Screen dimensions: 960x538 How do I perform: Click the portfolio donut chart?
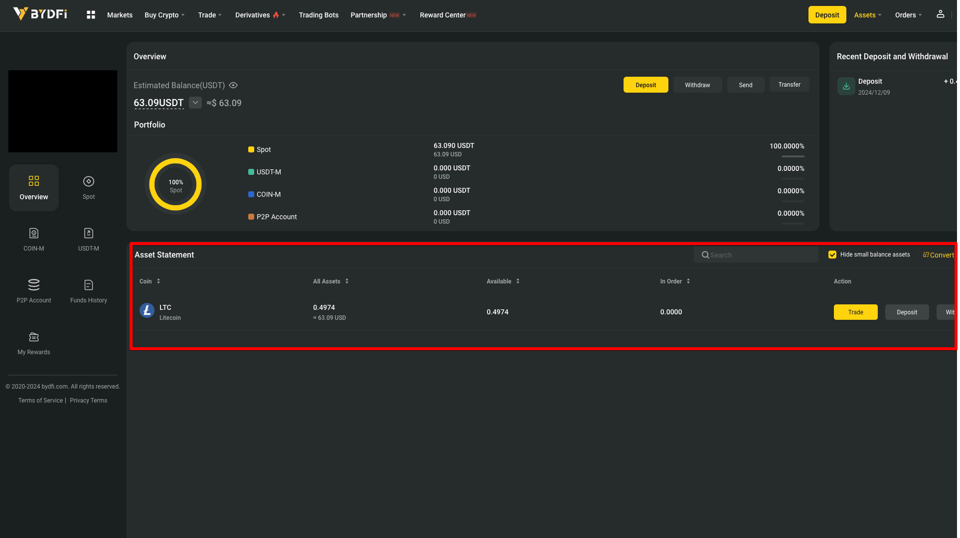pyautogui.click(x=175, y=184)
